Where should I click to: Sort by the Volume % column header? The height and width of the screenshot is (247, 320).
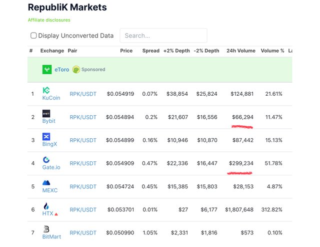tap(272, 51)
